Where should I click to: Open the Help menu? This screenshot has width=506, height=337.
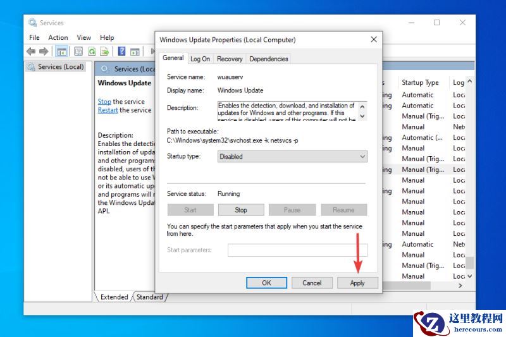pyautogui.click(x=107, y=37)
